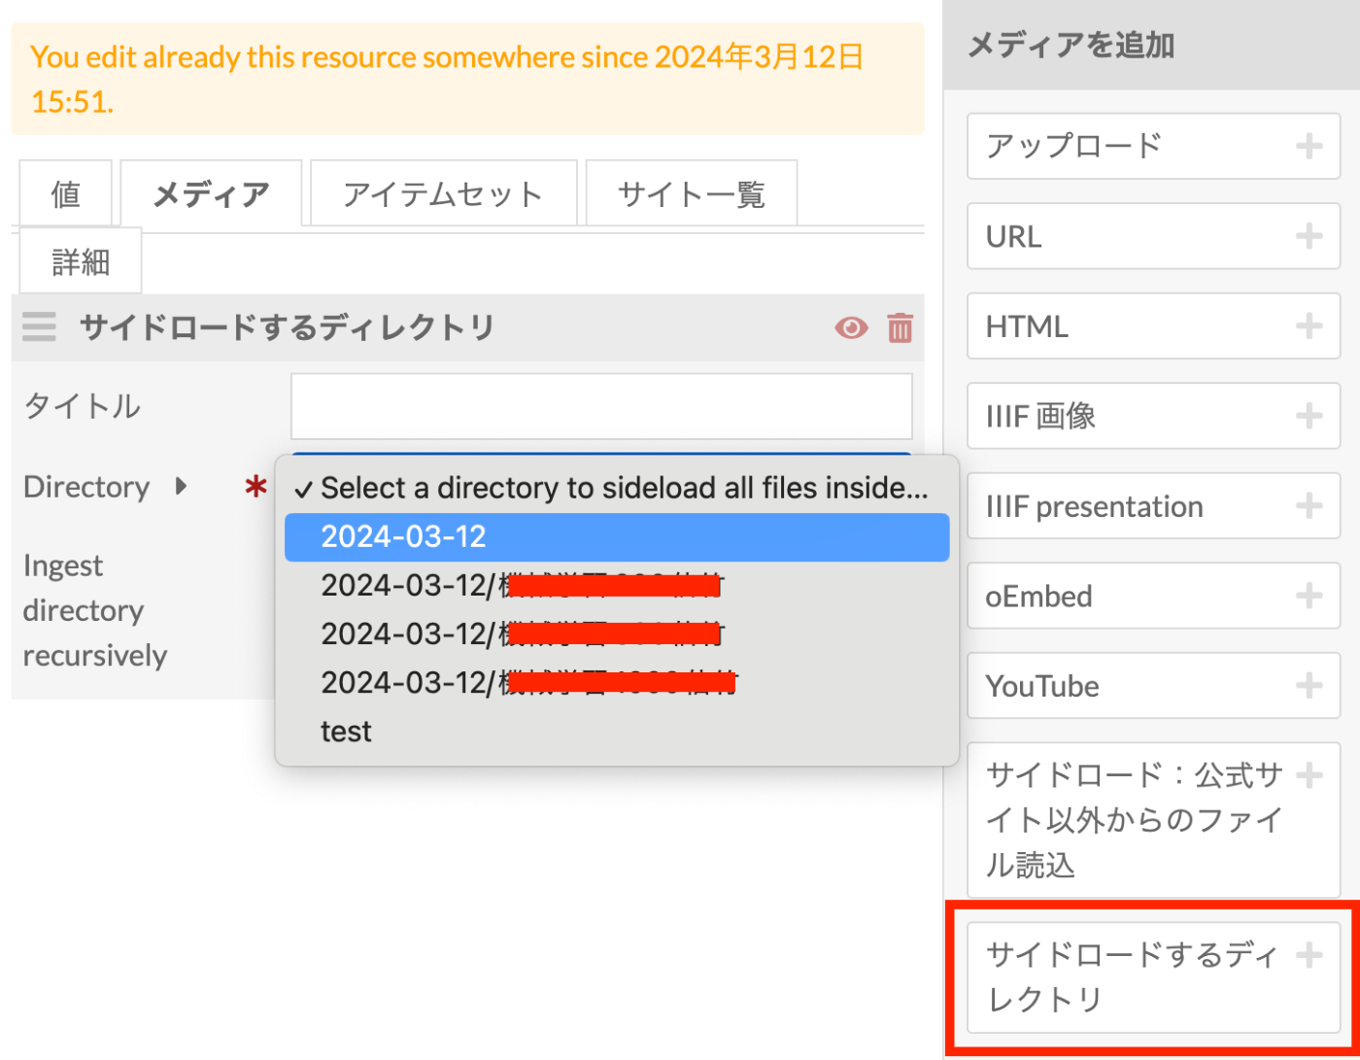The width and height of the screenshot is (1360, 1060).
Task: Click the plus icon on IIIF presentation
Action: pos(1309,506)
